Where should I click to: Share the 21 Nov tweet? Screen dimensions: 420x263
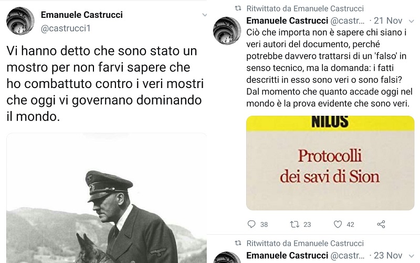click(x=381, y=224)
